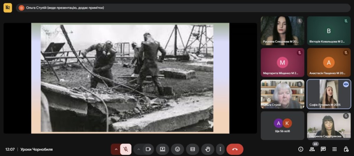Click the yellow disabled-presentation icon at top left
This screenshot has width=354, height=156.
point(8,8)
